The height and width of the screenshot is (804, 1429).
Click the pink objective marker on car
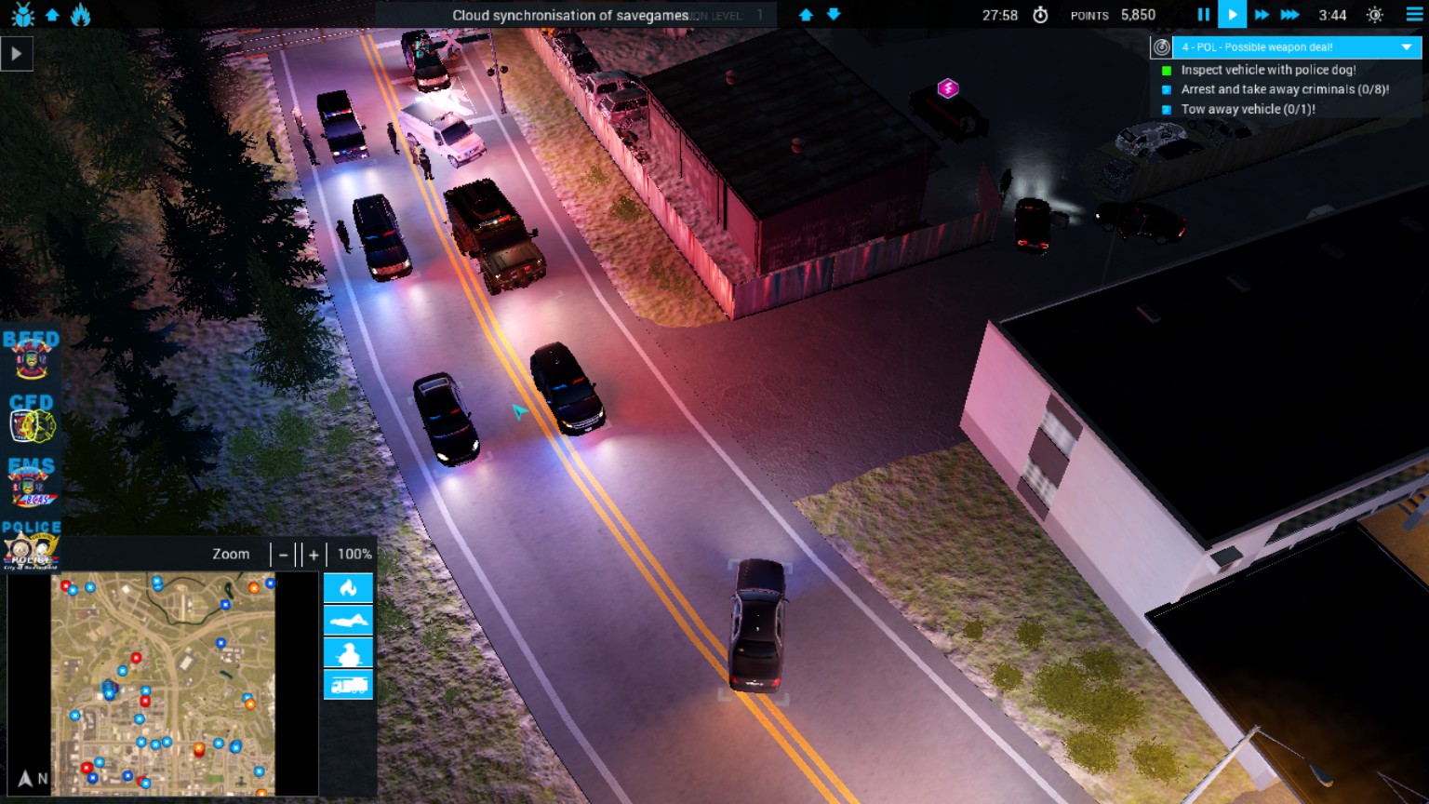coord(948,88)
